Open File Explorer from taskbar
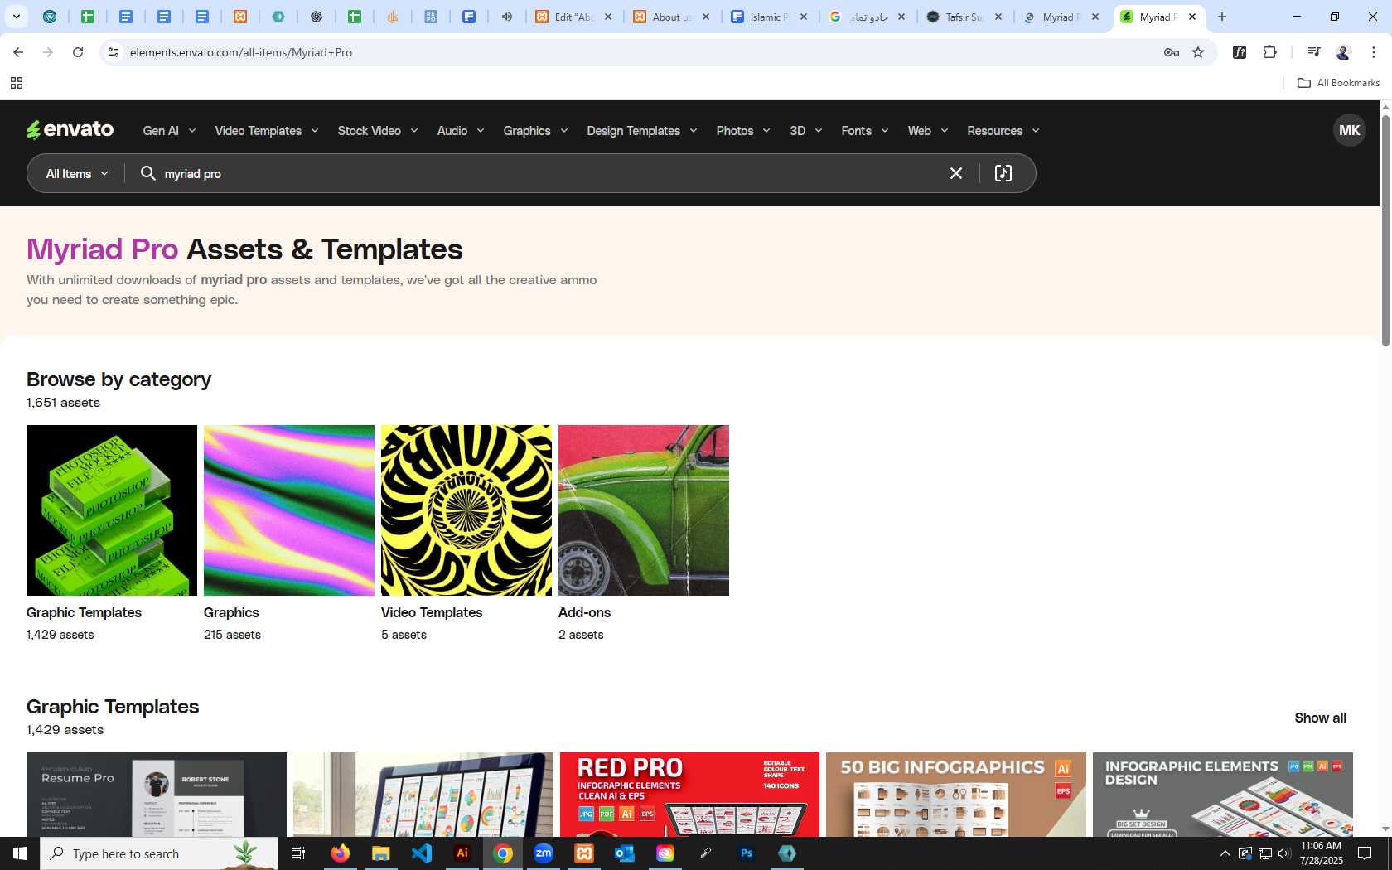Image resolution: width=1392 pixels, height=870 pixels. tap(381, 853)
